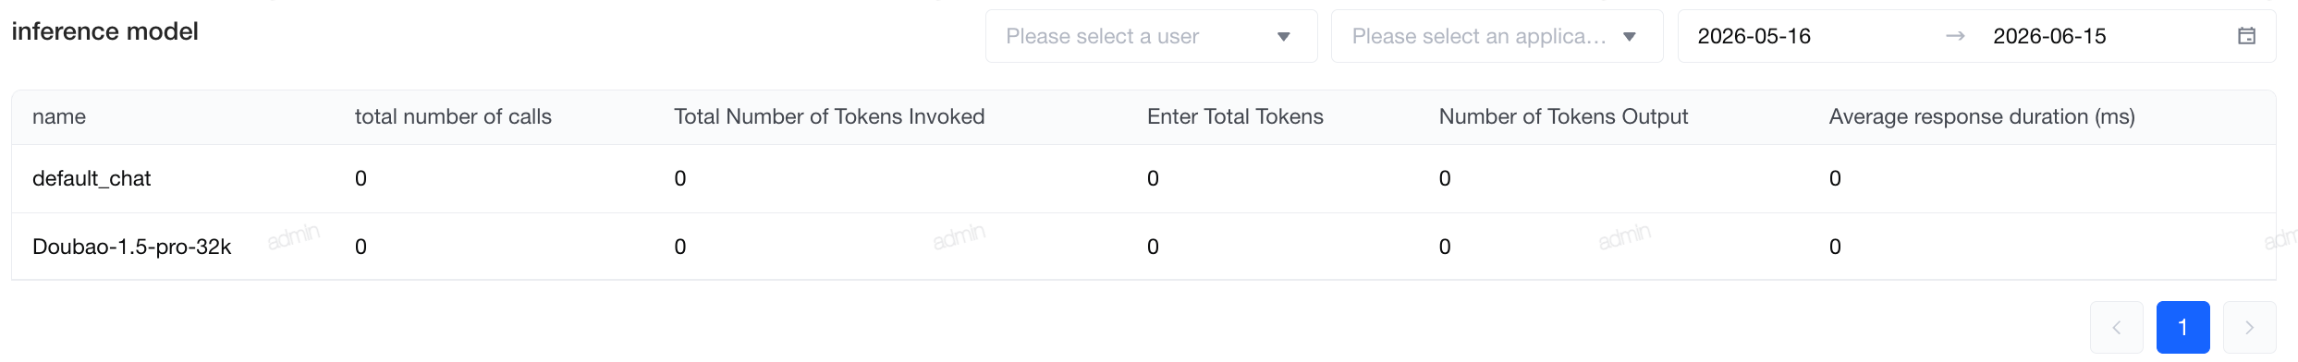Go to next page chevron
The width and height of the screenshot is (2298, 362).
point(2249,327)
